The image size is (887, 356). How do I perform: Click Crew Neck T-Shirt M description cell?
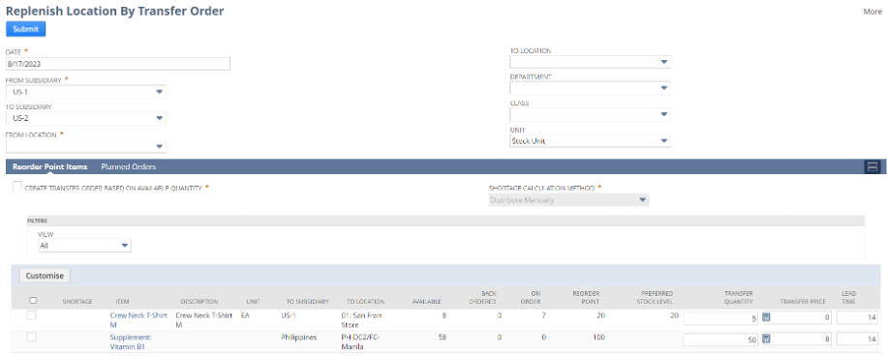[204, 320]
